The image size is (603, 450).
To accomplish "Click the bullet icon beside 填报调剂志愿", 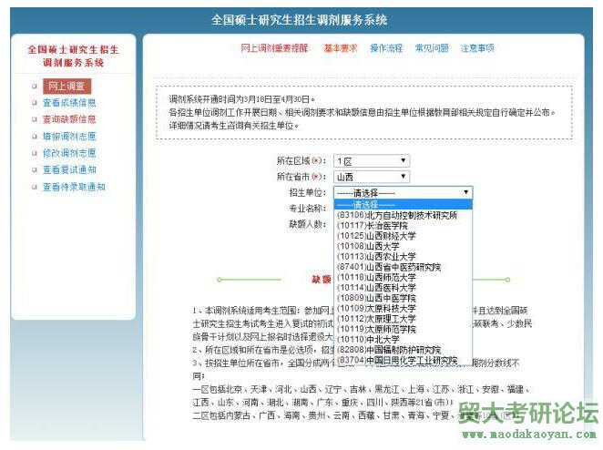I will (x=35, y=136).
